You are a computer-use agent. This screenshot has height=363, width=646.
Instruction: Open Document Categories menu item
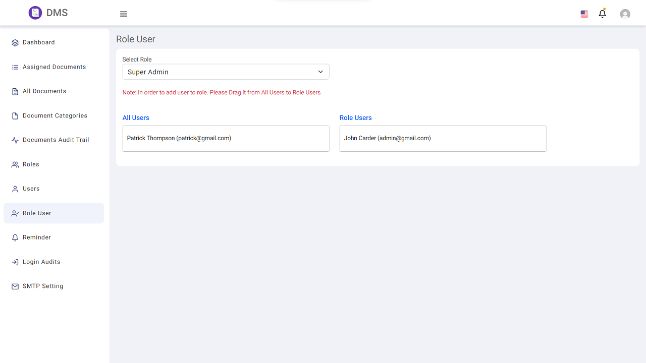click(55, 116)
